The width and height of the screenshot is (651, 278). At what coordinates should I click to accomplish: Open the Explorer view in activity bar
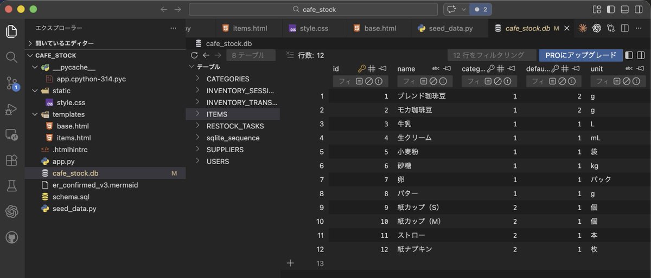pyautogui.click(x=11, y=31)
